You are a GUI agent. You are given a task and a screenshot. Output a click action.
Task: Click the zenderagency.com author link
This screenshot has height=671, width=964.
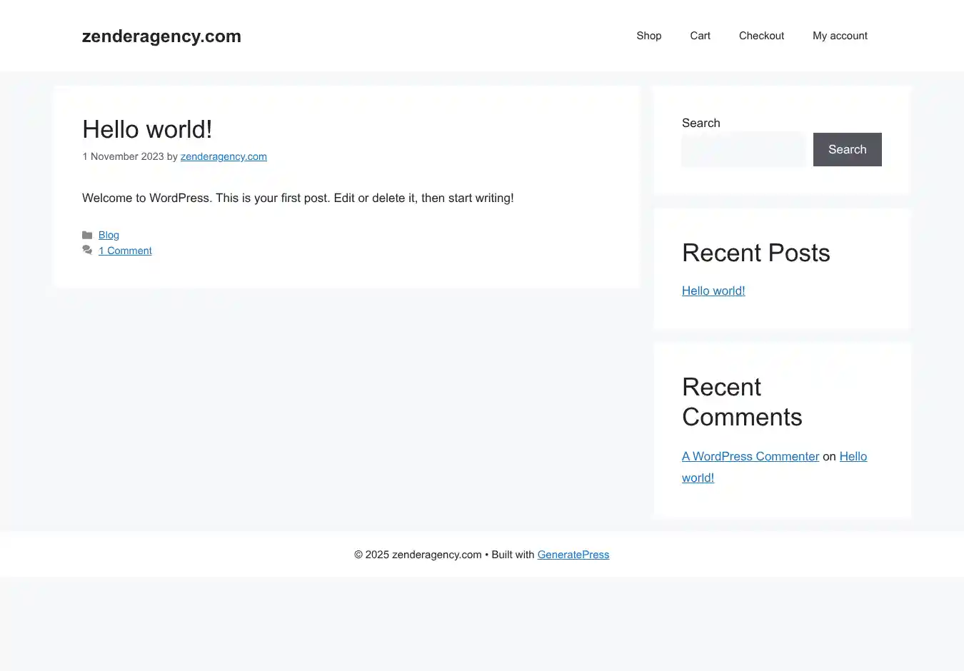point(224,156)
